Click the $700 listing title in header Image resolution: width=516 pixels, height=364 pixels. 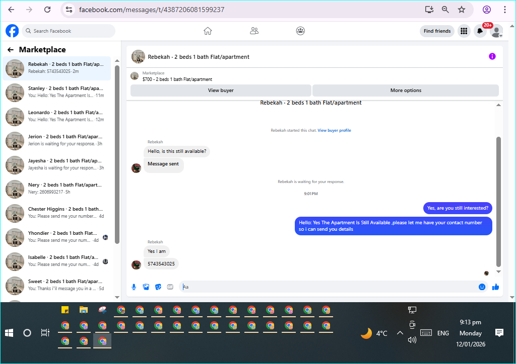[x=177, y=79]
